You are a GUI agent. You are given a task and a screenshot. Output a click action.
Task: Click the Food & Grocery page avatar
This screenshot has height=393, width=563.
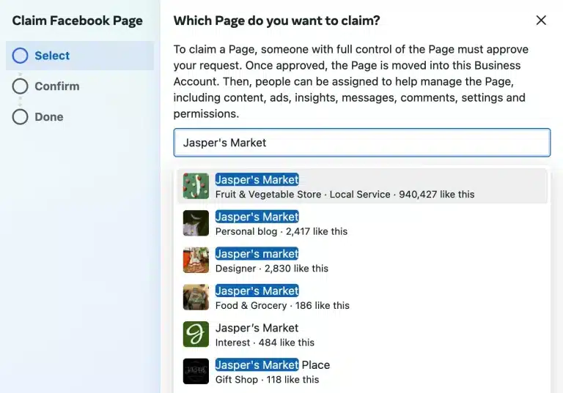(196, 297)
